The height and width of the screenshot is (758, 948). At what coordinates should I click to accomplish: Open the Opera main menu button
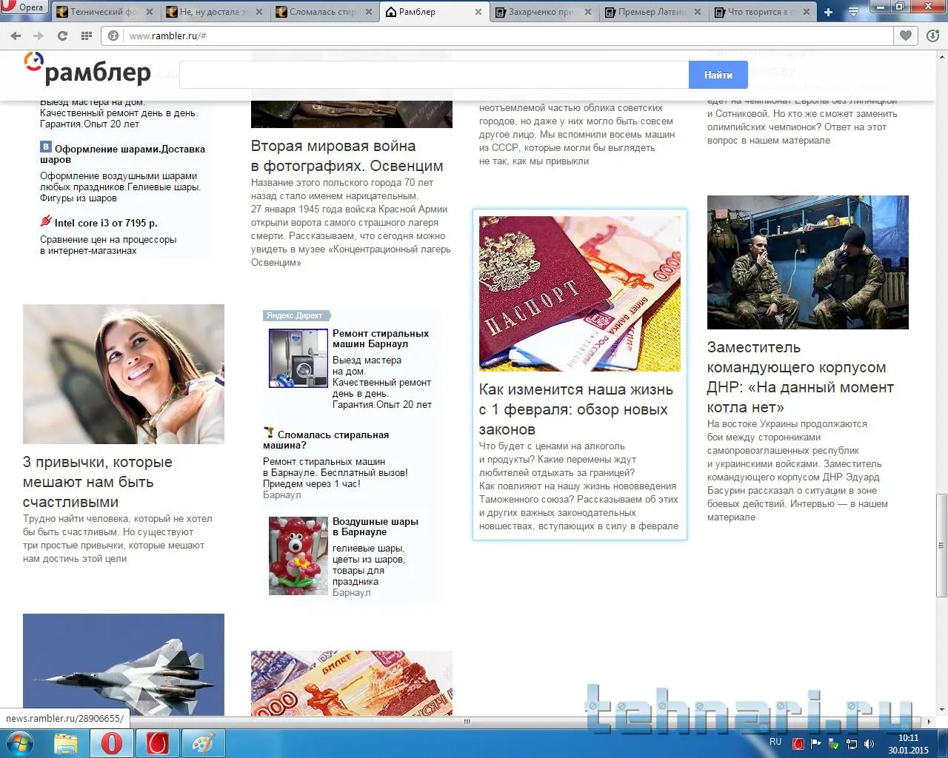pyautogui.click(x=24, y=8)
